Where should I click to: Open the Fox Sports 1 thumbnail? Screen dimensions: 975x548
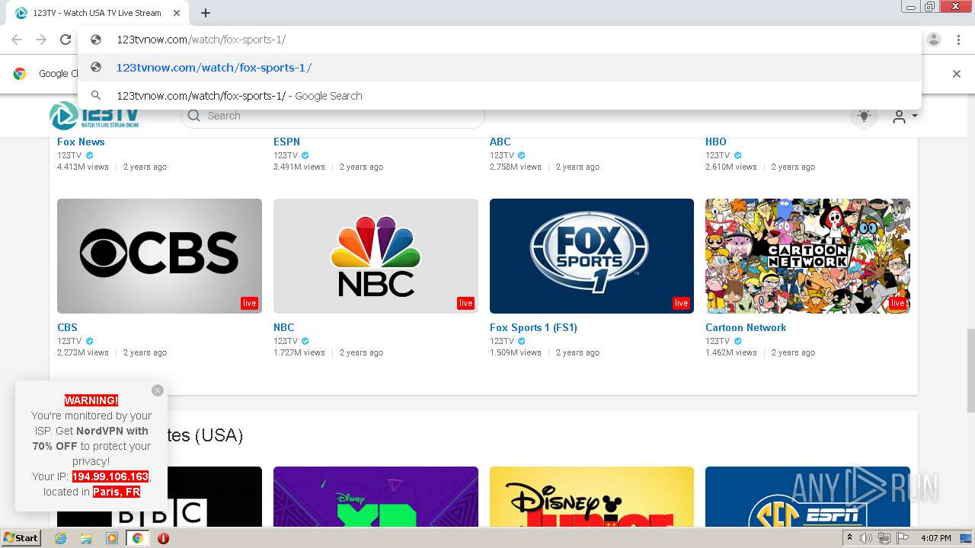click(x=592, y=256)
